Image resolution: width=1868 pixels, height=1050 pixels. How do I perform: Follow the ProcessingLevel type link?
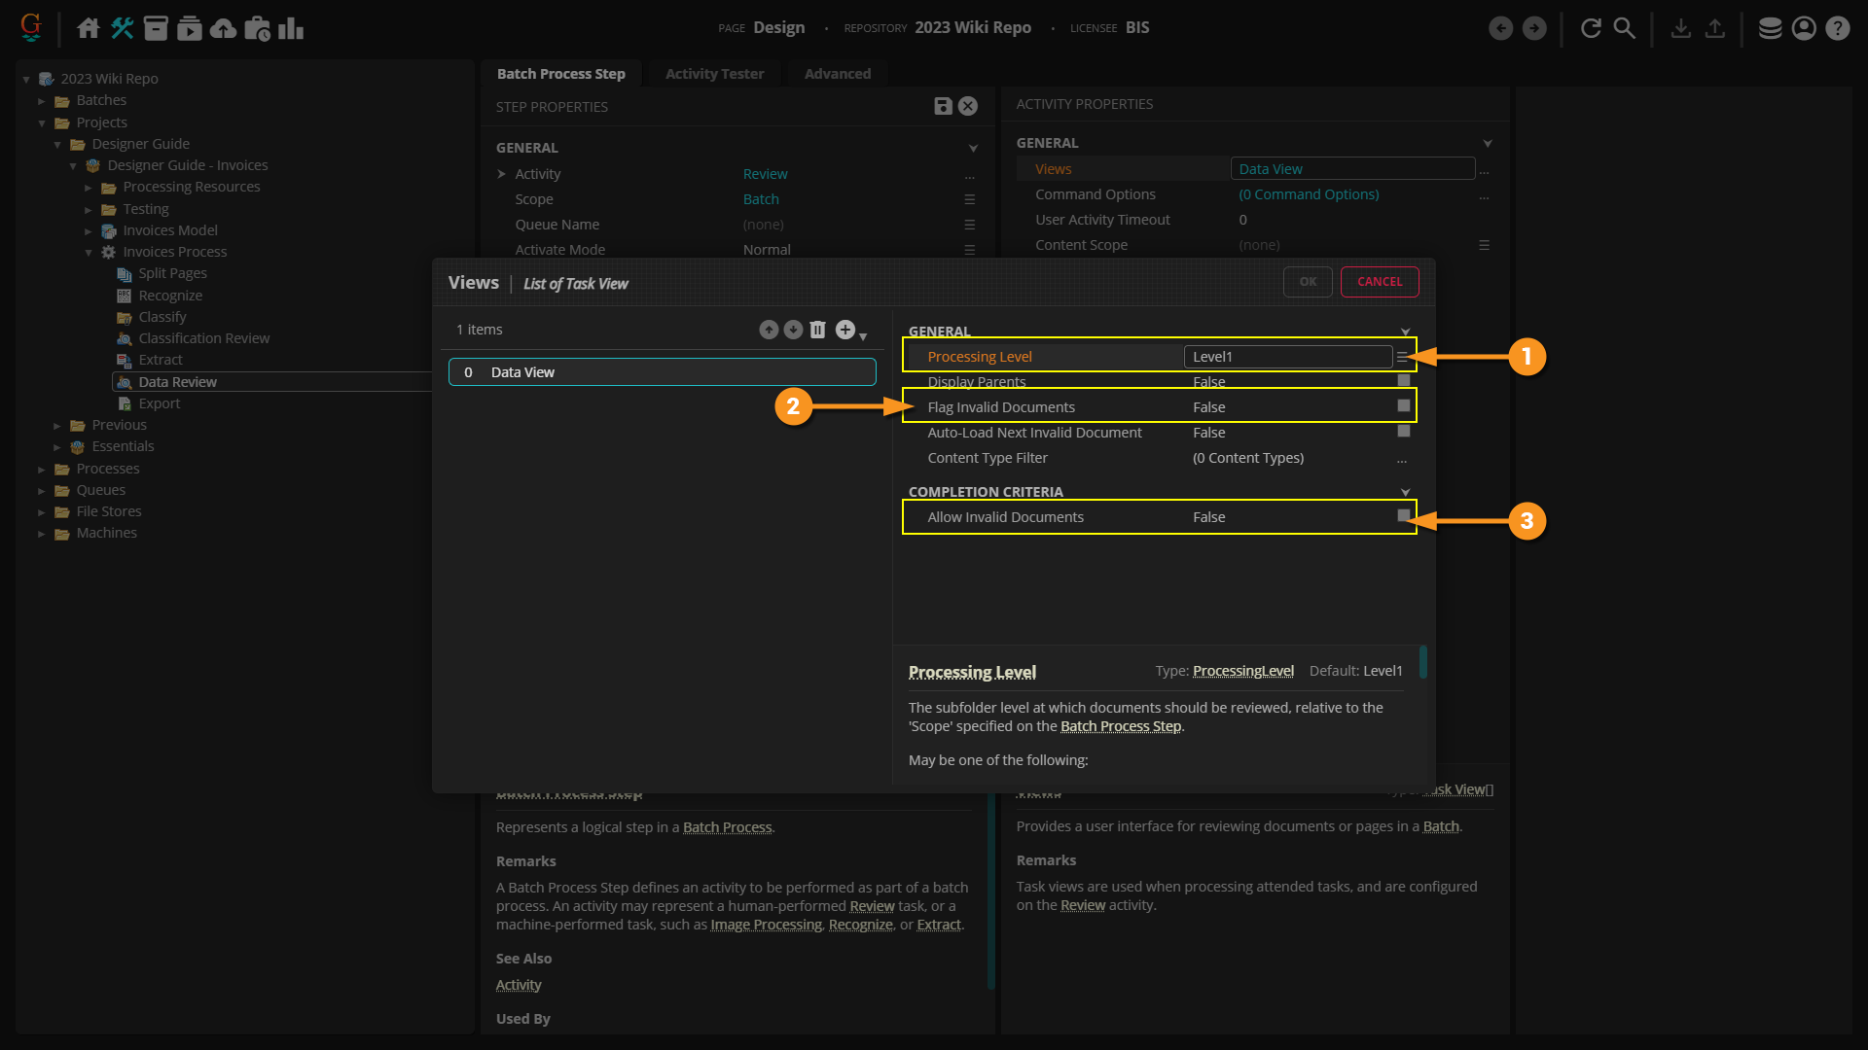click(x=1242, y=671)
